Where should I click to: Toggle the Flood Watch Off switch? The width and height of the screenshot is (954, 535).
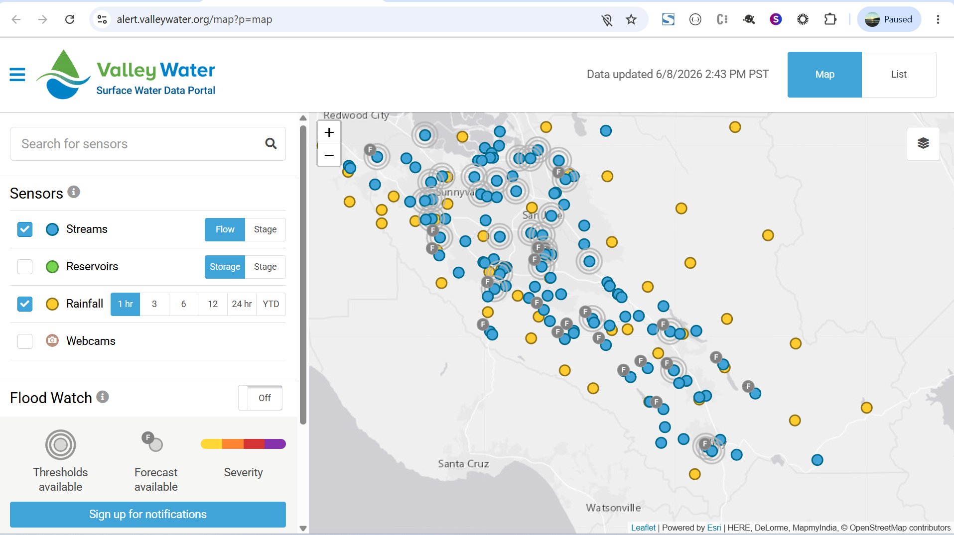pyautogui.click(x=261, y=398)
